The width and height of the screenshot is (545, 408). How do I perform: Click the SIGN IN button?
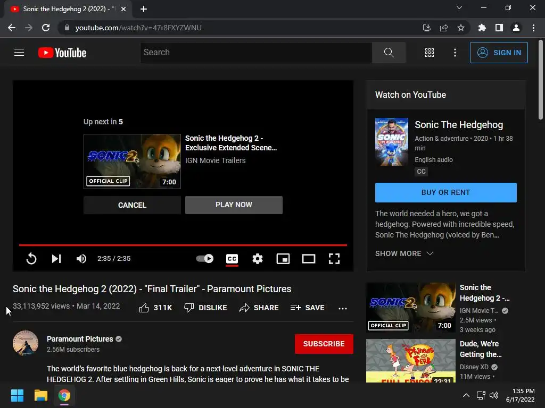499,53
